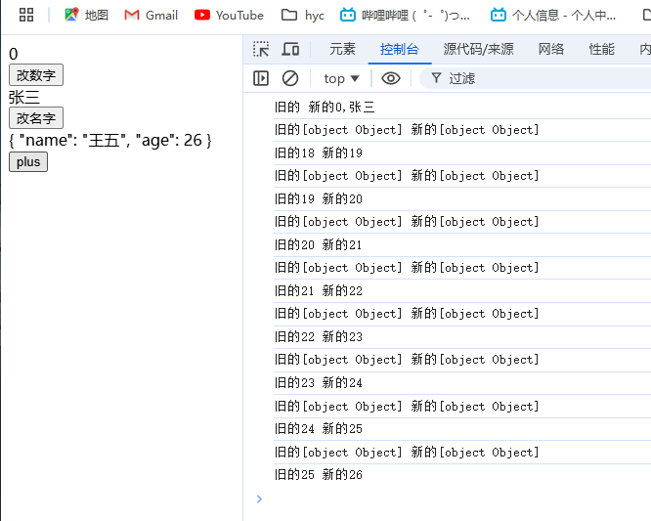Viewport: 651px width, 521px height.
Task: Open the browser apps grid icon
Action: (x=26, y=15)
